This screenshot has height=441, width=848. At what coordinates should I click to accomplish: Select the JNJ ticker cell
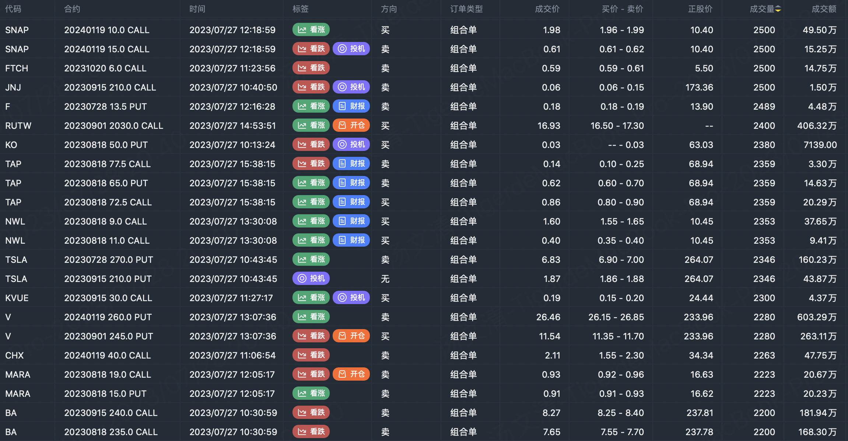13,87
